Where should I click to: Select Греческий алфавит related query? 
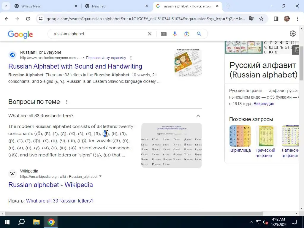265,153
